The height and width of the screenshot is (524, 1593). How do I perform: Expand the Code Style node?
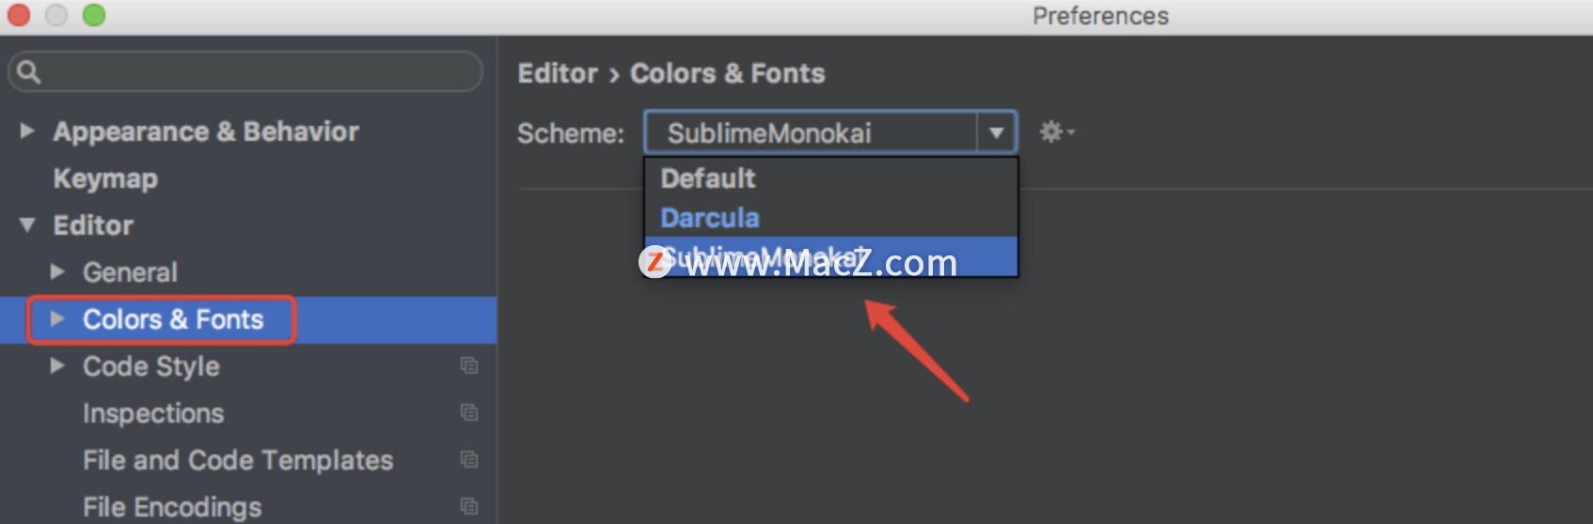57,365
